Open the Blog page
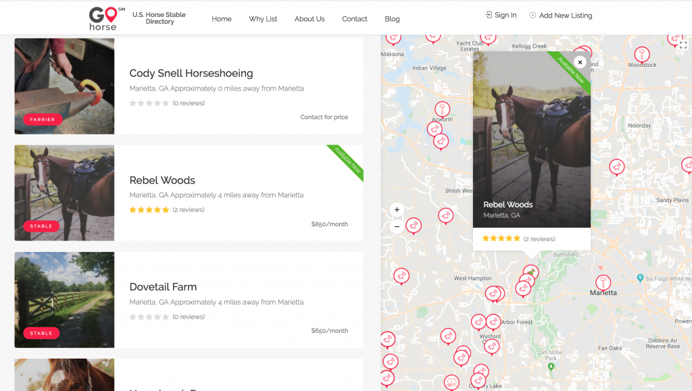 click(x=392, y=19)
